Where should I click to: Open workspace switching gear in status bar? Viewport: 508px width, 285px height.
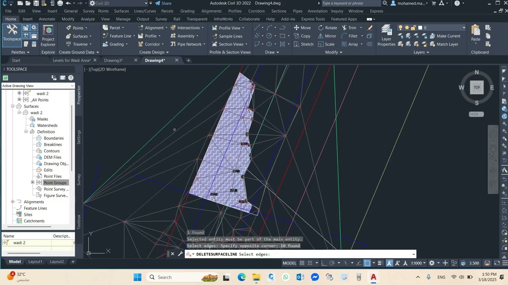432,263
